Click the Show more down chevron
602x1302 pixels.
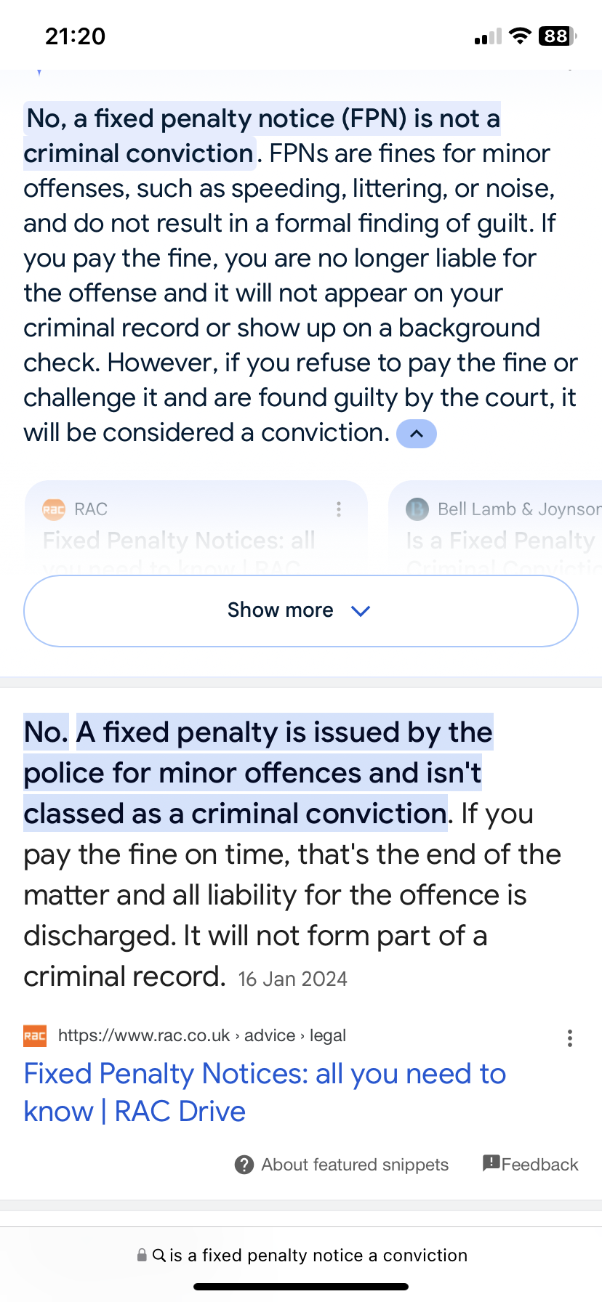click(361, 611)
